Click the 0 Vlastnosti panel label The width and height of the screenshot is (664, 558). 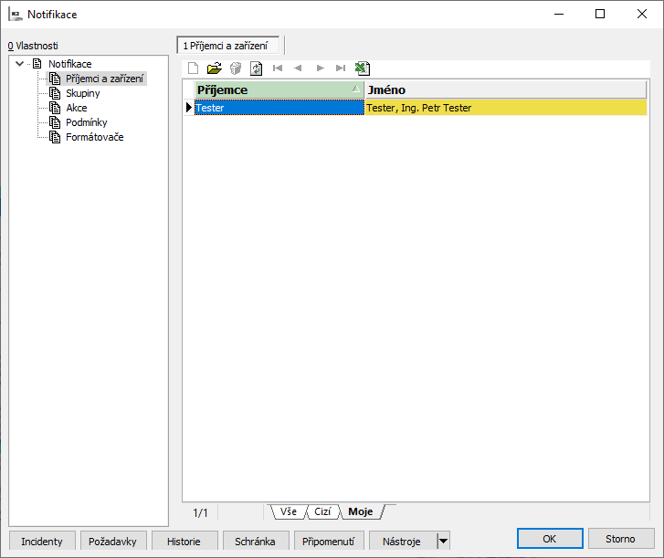[33, 46]
